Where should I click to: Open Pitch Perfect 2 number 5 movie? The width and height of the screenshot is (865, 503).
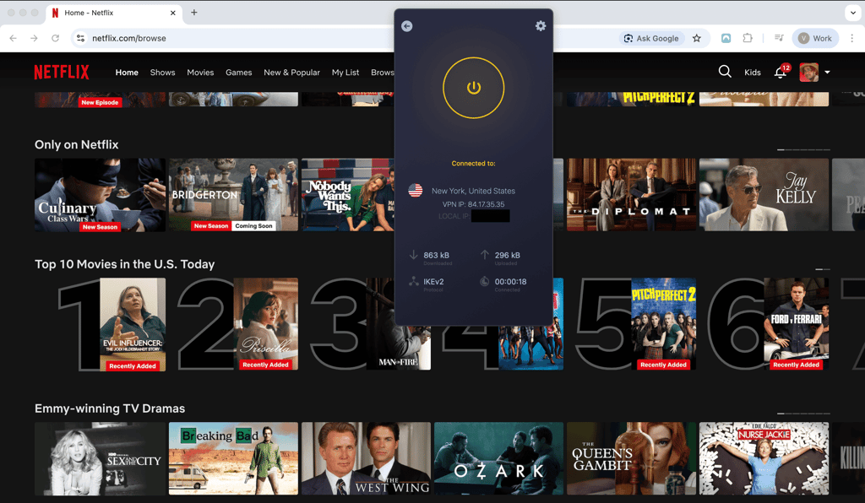[664, 324]
